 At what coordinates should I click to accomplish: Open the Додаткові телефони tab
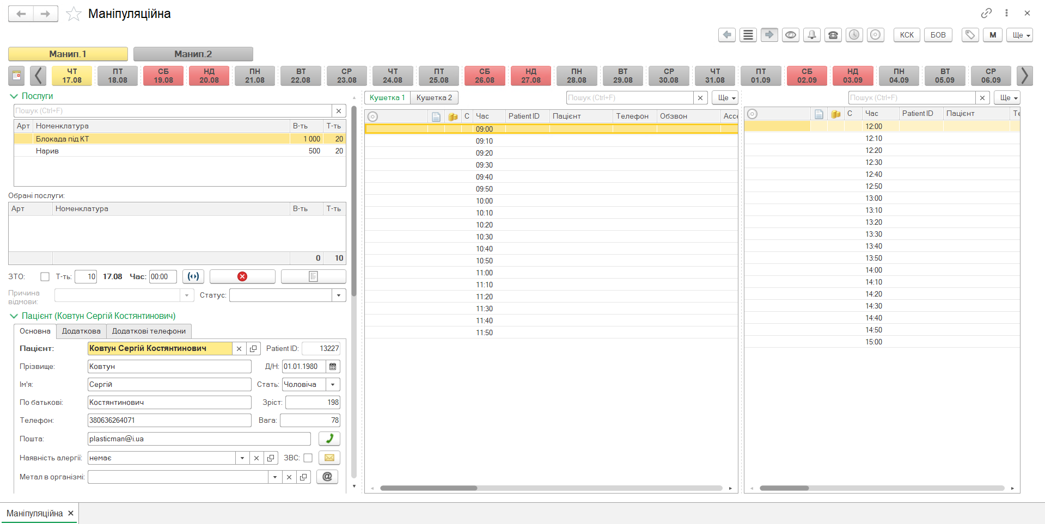pyautogui.click(x=149, y=331)
